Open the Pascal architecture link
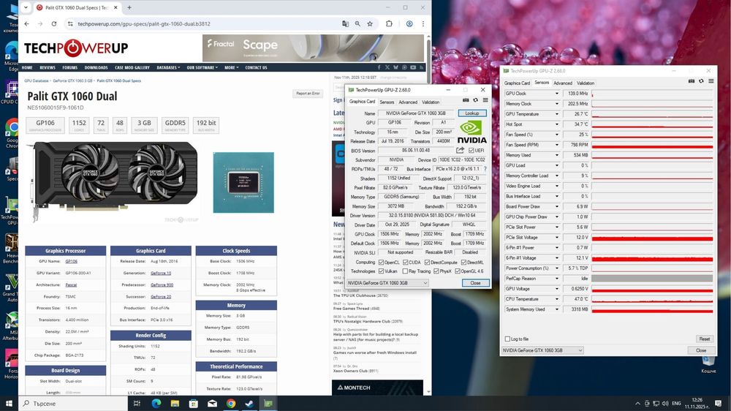Screen dimensions: 731x411 pyautogui.click(x=71, y=284)
